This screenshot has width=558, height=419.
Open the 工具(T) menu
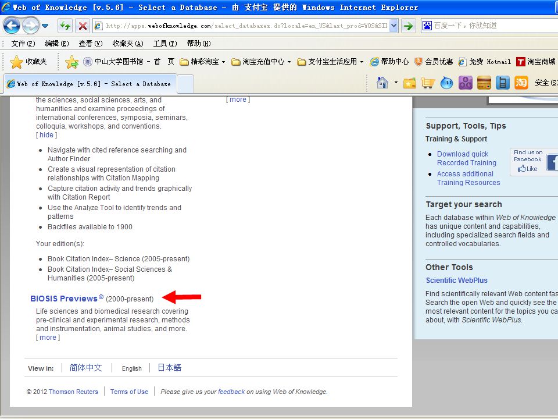pyautogui.click(x=165, y=44)
